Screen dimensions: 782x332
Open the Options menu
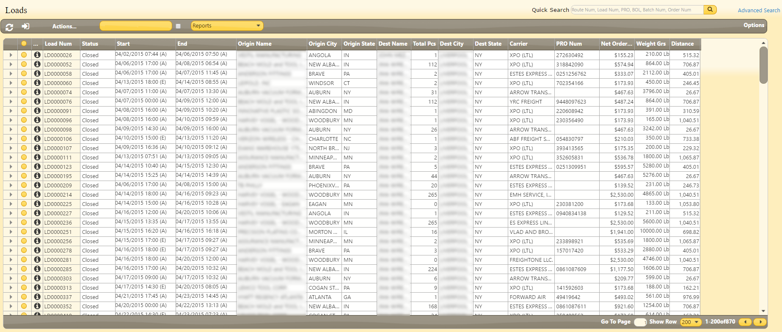pos(754,25)
